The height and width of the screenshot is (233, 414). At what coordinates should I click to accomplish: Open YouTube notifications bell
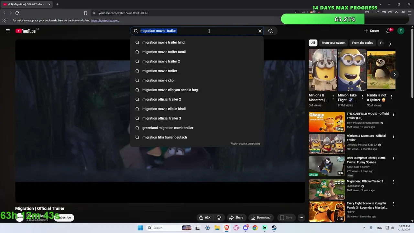tap(389, 31)
